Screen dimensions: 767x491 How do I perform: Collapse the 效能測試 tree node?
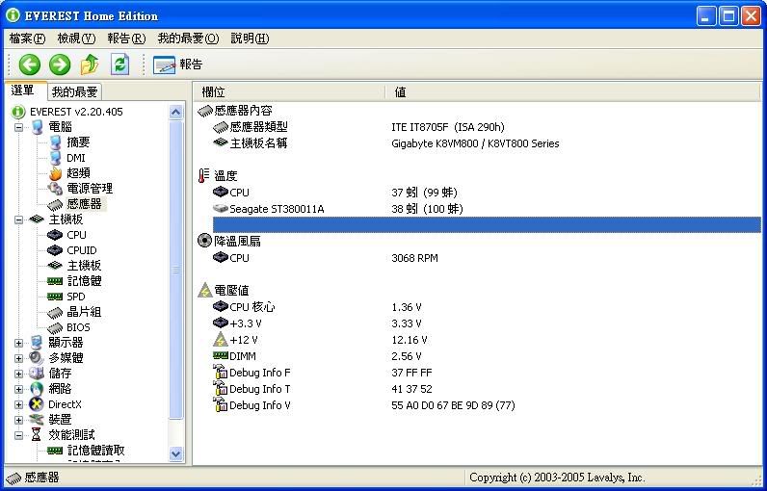point(18,435)
